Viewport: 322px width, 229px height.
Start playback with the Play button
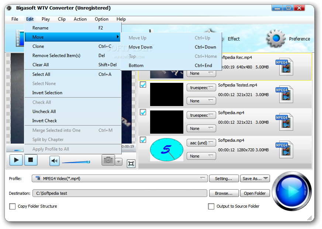[16, 160]
